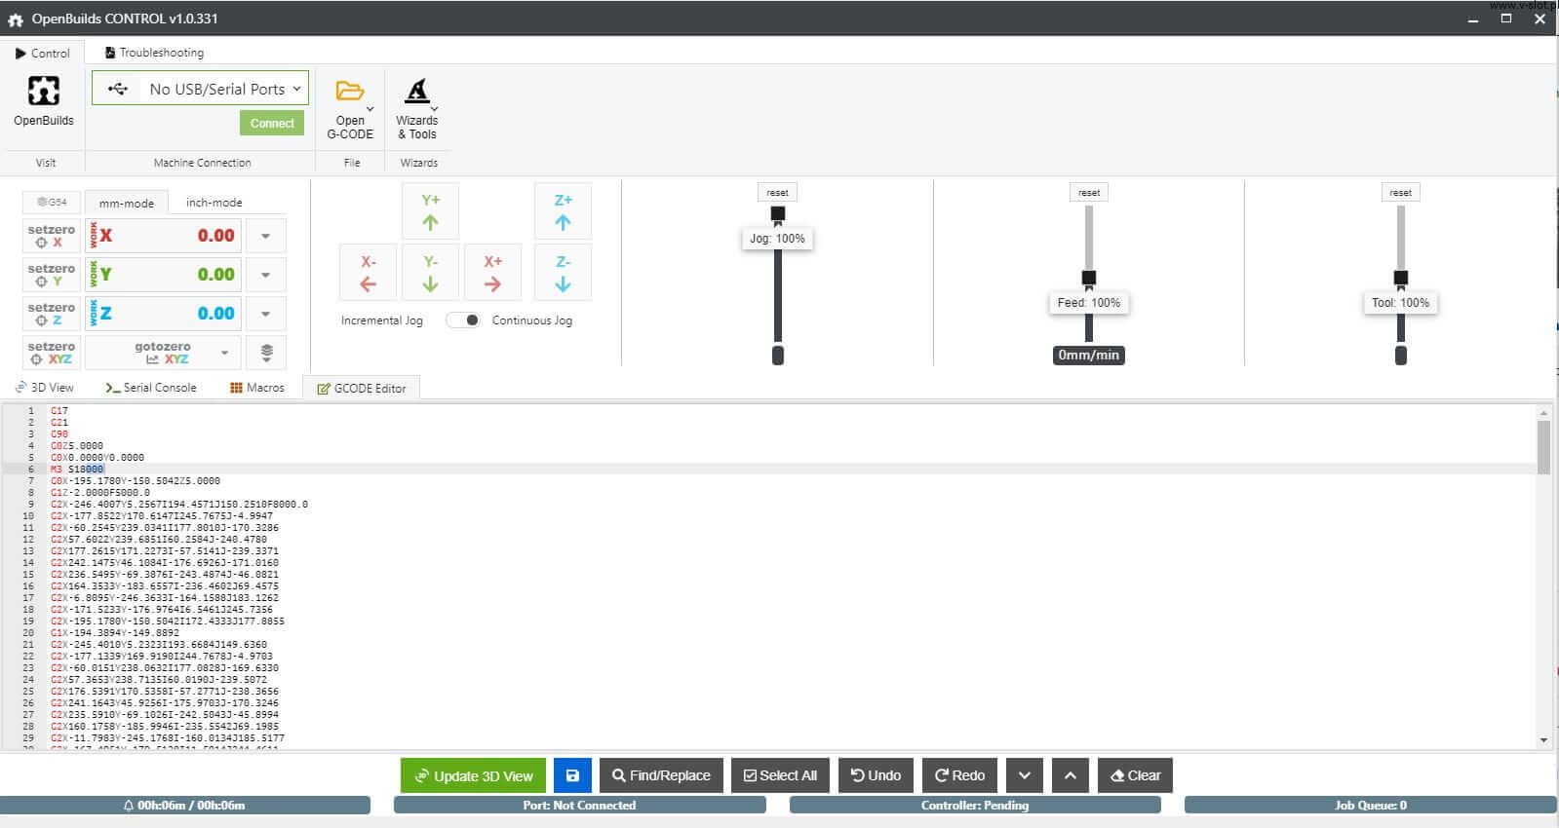This screenshot has height=828, width=1559.
Task: Click the OpenBuilds logo icon
Action: point(43,91)
